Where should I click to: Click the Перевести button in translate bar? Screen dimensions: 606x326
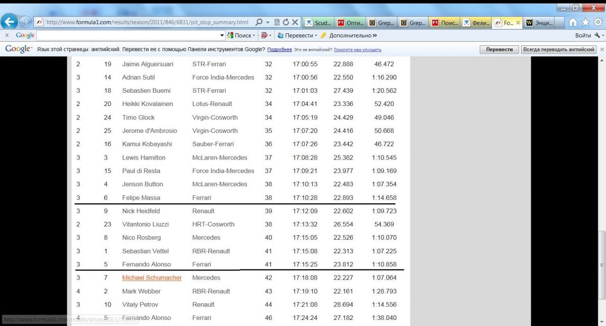[x=499, y=49]
